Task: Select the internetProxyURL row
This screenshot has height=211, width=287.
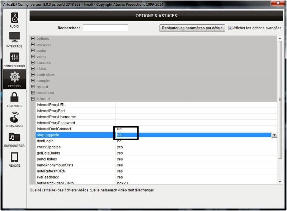Action: (156, 105)
